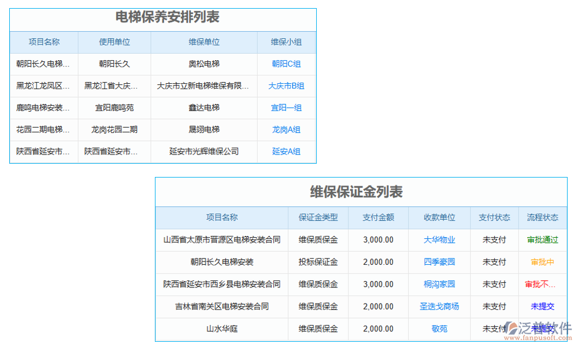578x347 pixels.
Task: Open the 延安A组 maintenance group
Action: coord(287,152)
